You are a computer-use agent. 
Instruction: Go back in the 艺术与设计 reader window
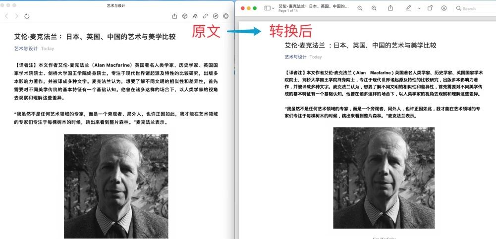(6, 16)
